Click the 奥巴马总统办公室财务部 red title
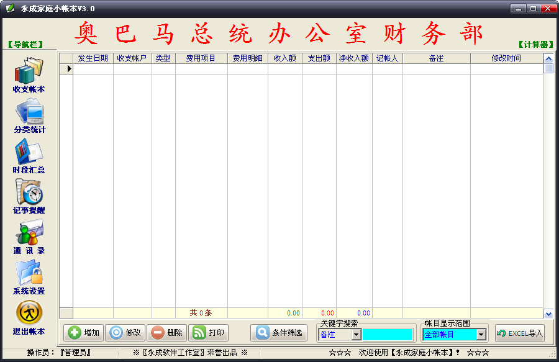 click(x=279, y=34)
